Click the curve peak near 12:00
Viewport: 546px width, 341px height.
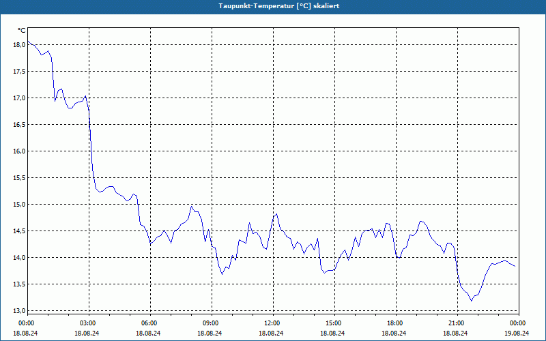point(276,213)
